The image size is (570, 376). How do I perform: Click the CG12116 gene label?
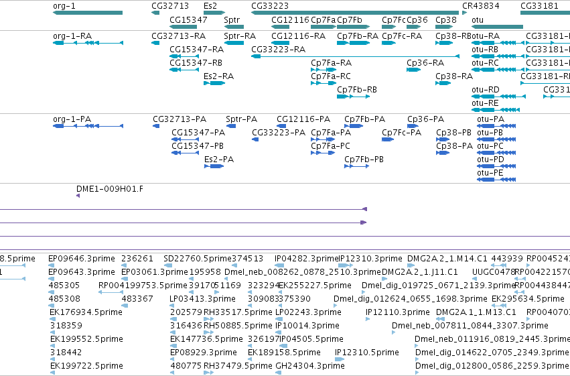[x=290, y=19]
